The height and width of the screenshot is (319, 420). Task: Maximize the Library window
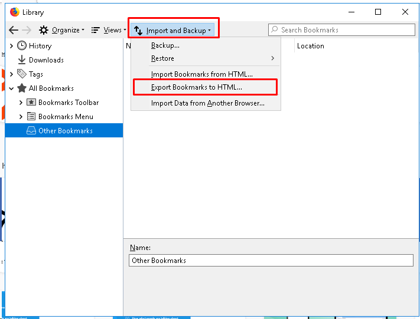378,12
